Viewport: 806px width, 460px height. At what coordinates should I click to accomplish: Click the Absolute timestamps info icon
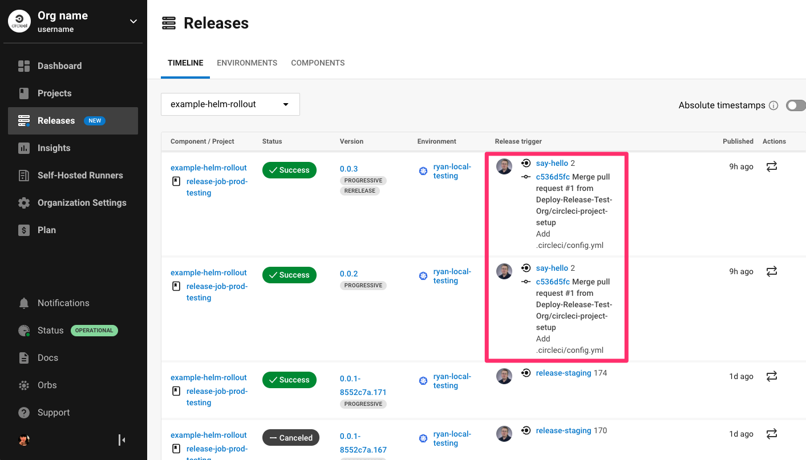(773, 105)
